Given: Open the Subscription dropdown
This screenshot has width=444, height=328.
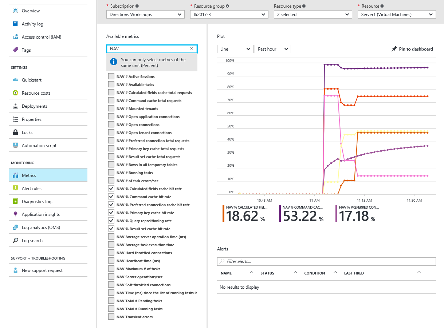Looking at the screenshot, I should click(x=145, y=15).
